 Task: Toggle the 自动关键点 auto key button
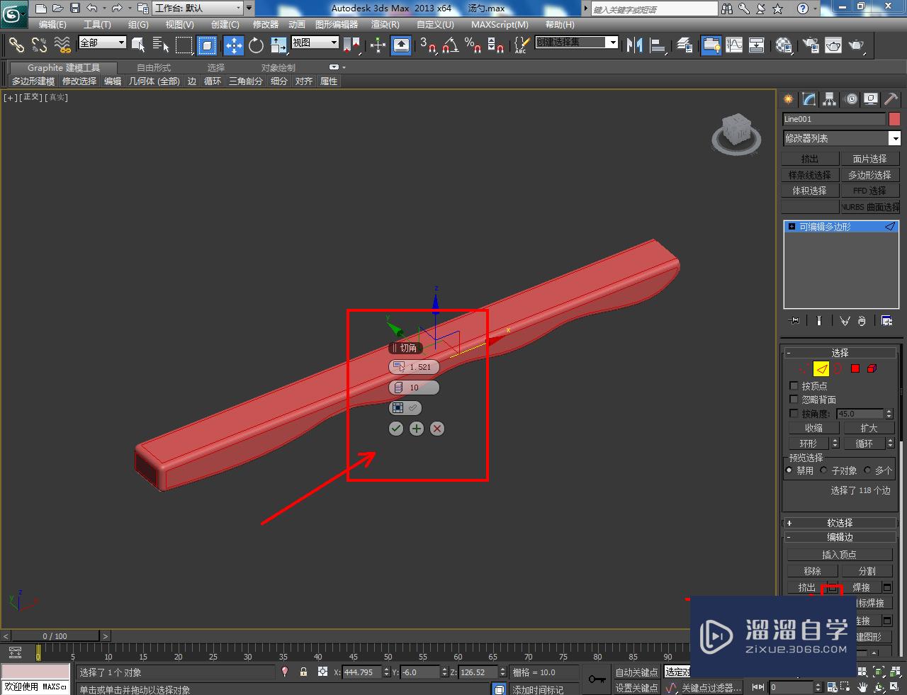tap(636, 672)
